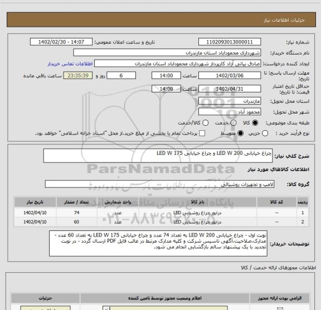Click the اطلاعات مجوزهای ارائه خدمت / کالا heading
Screen dimensions: 321x310
[x=278, y=268]
